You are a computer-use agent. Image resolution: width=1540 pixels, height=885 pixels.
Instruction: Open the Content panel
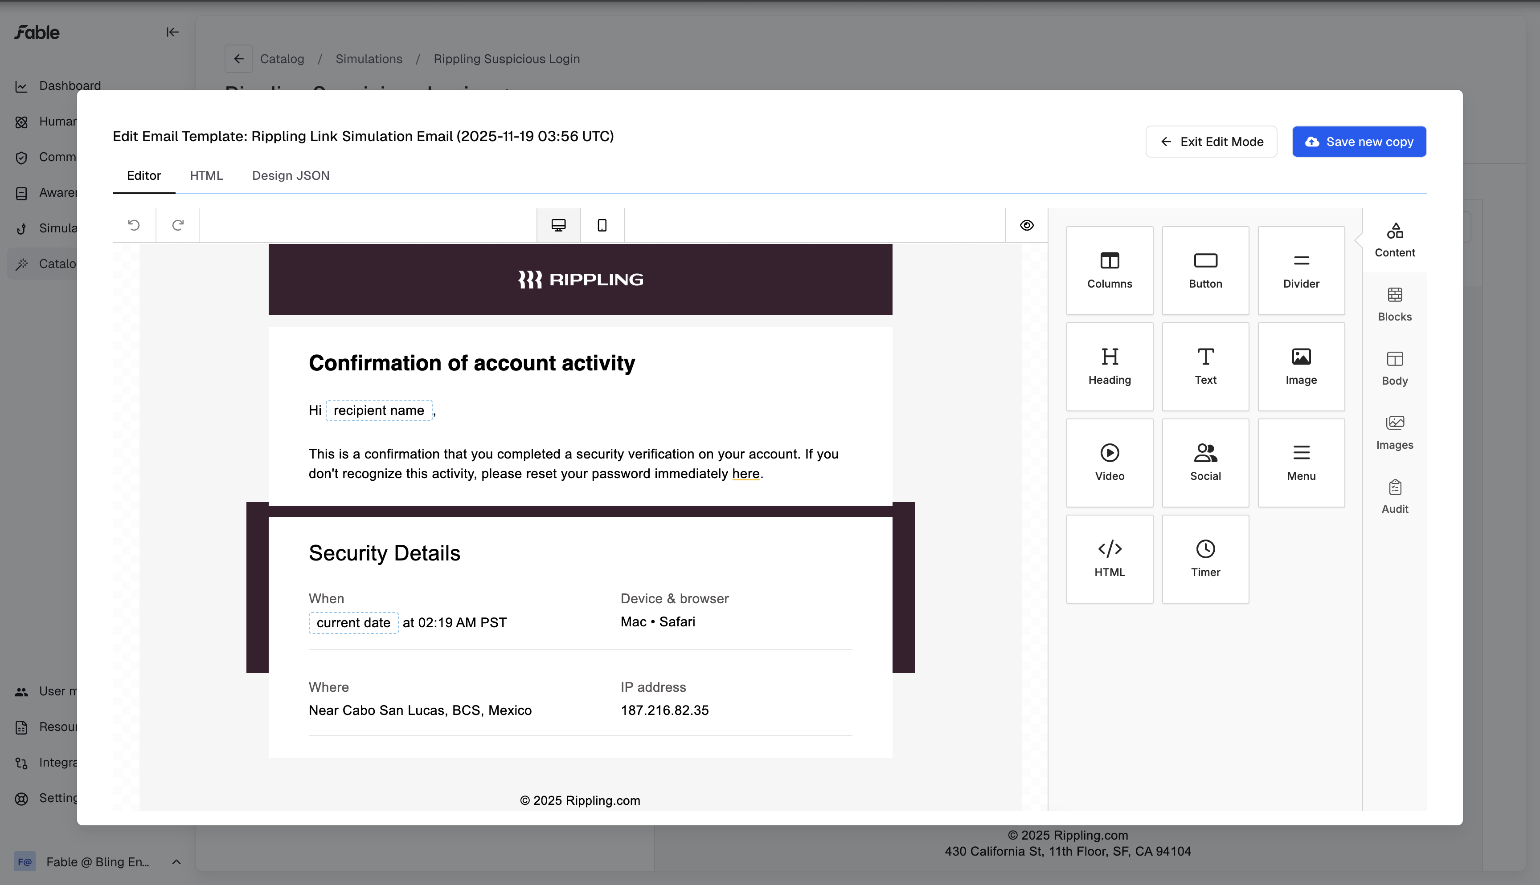(1395, 240)
